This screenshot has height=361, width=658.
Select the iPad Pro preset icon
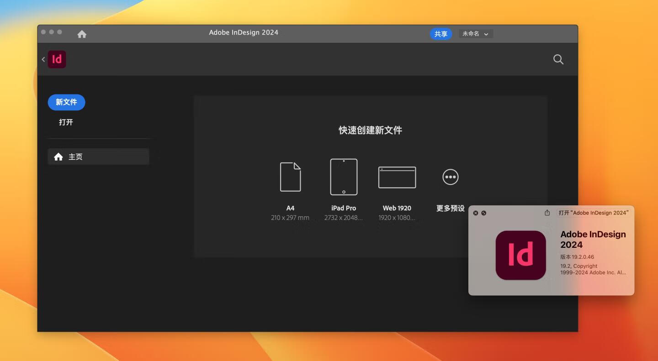(344, 177)
